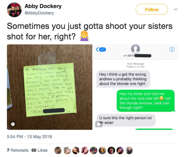Image resolution: width=186 pixels, height=157 pixels.
Task: Open the text message screenshot image
Action: [135, 87]
